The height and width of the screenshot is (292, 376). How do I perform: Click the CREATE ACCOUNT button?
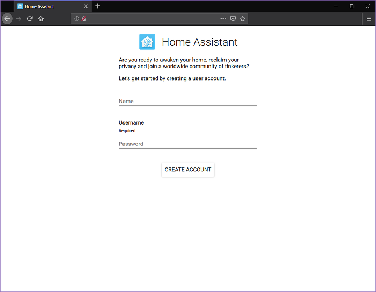tap(188, 170)
